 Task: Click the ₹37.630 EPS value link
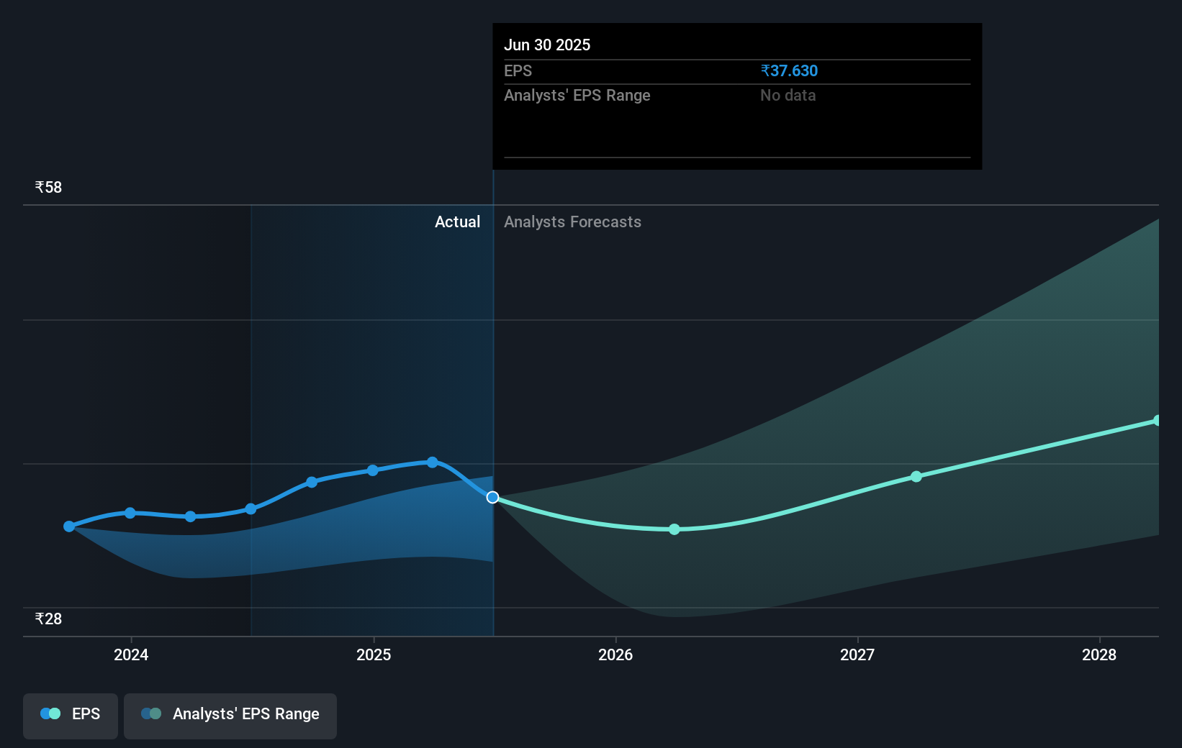coord(789,70)
